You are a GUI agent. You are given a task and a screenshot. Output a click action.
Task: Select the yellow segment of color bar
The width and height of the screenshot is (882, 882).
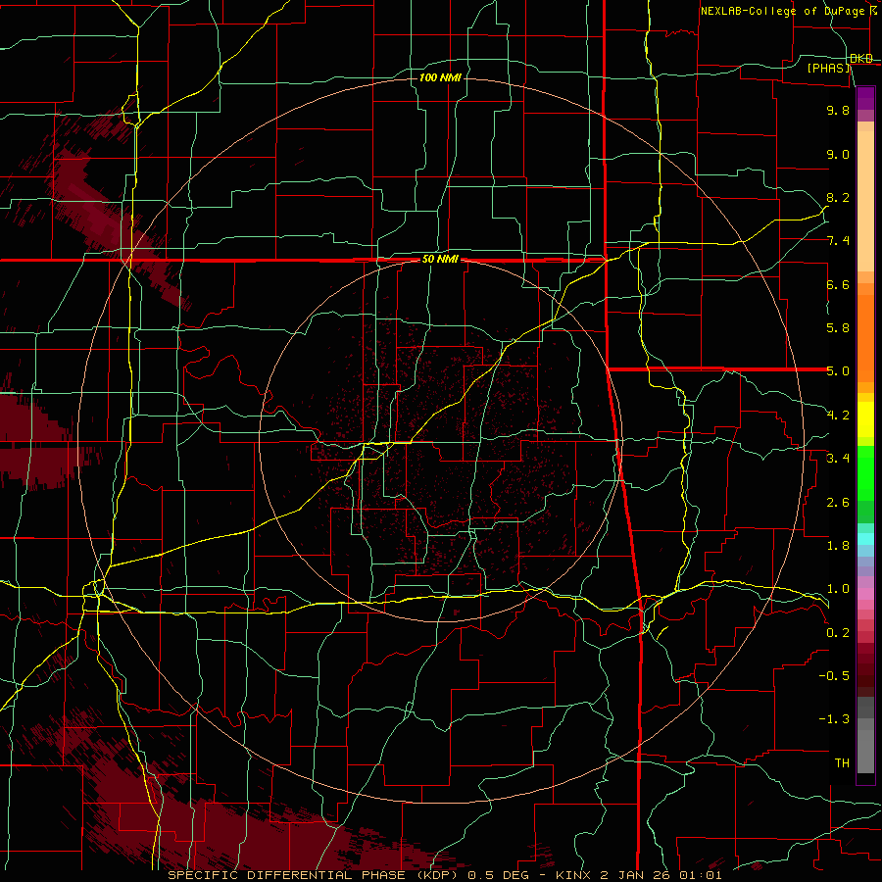click(x=865, y=419)
